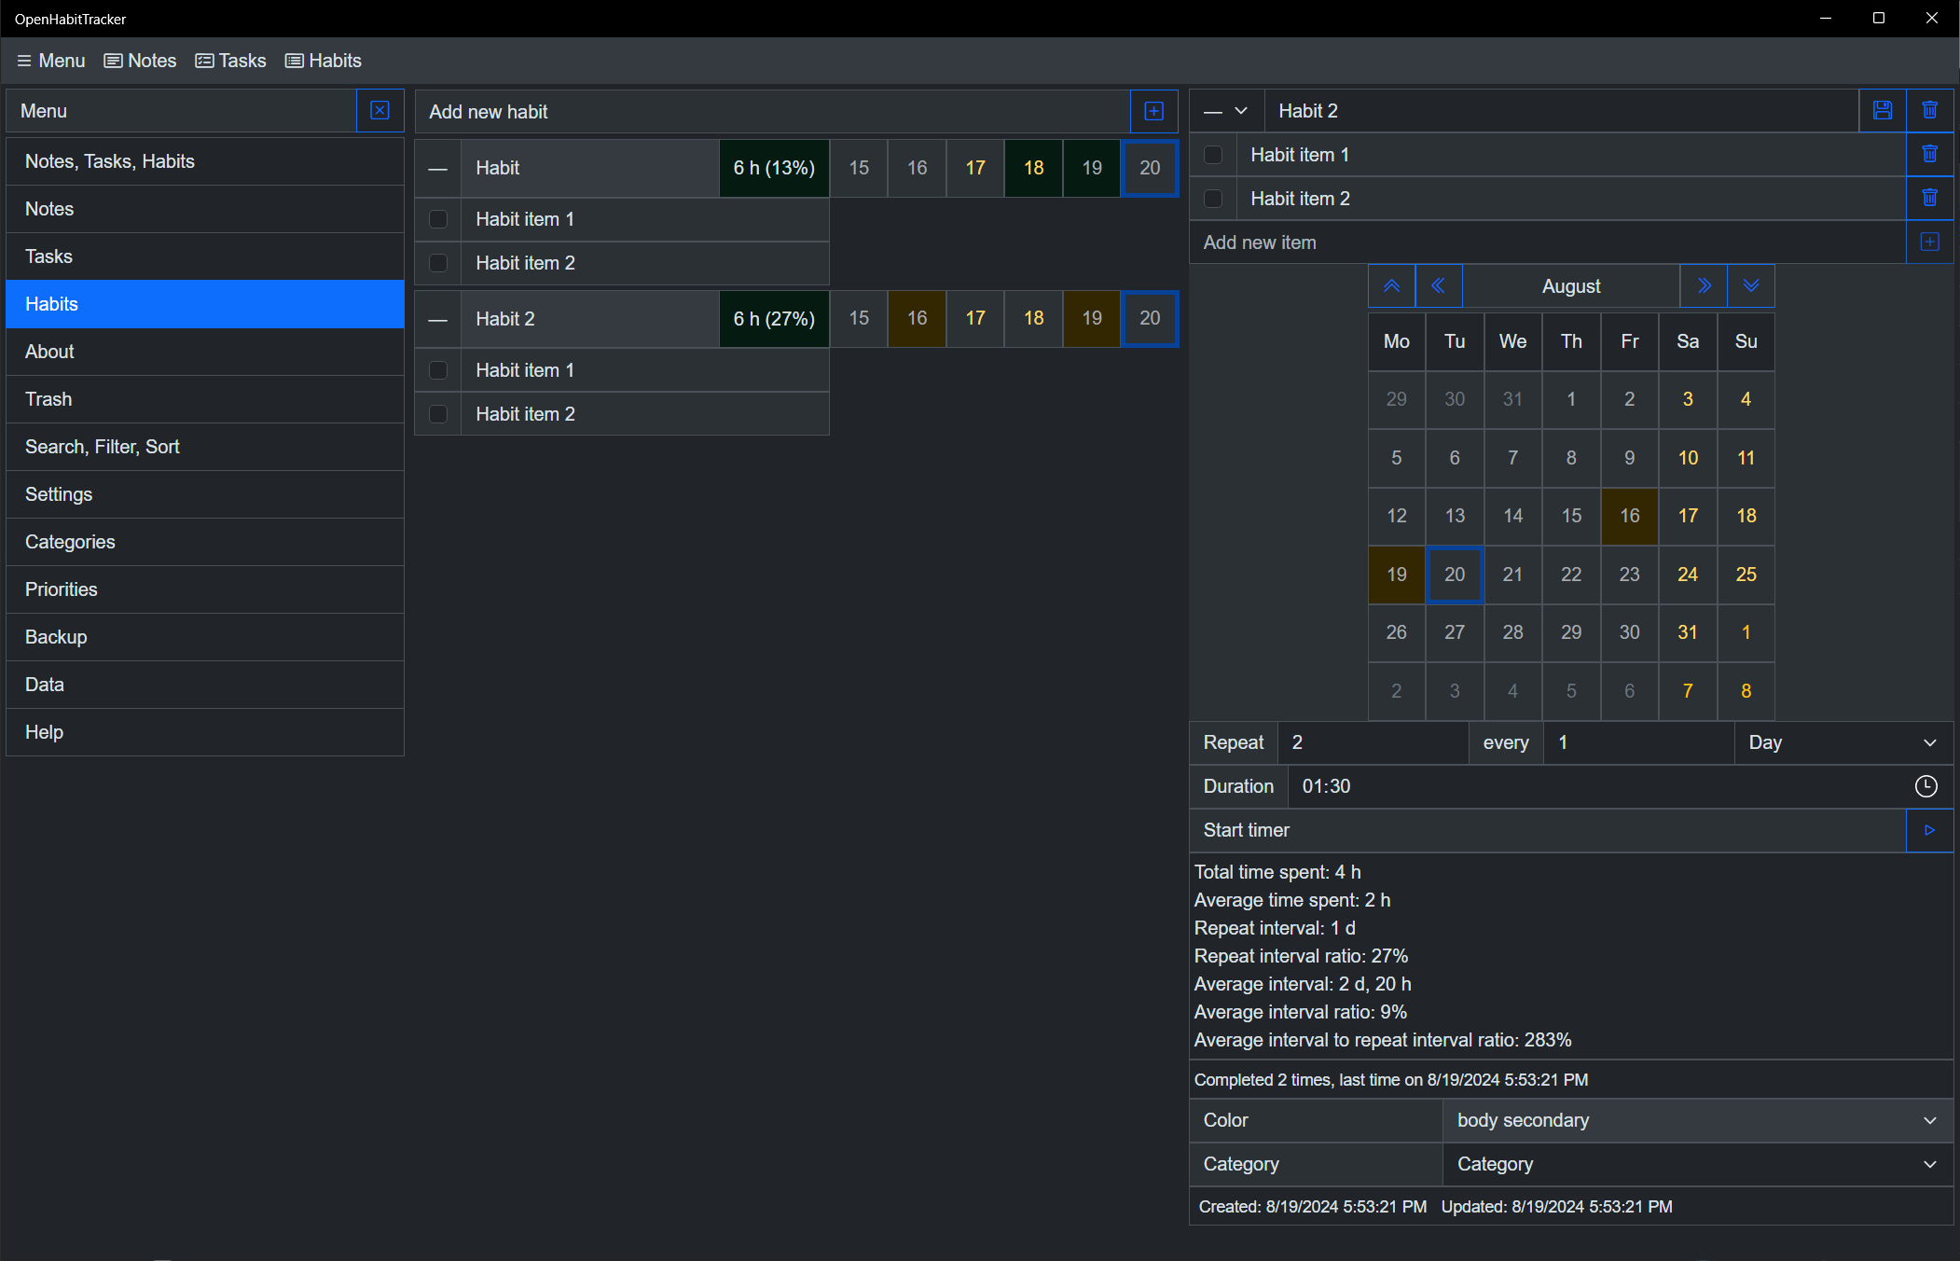Screen dimensions: 1960x1261
Task: Toggle the Habit item 1 checkbox under Habit 2
Action: click(x=437, y=370)
